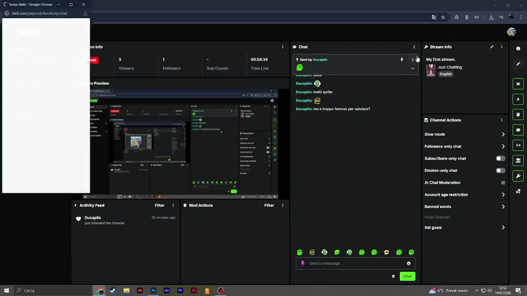Open Steam from the taskbar
This screenshot has width=527, height=296.
pyautogui.click(x=113, y=291)
